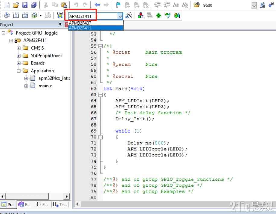Expand the StdPeriphDriver group
Image resolution: width=276 pixels, height=214 pixels.
[x=19, y=56]
